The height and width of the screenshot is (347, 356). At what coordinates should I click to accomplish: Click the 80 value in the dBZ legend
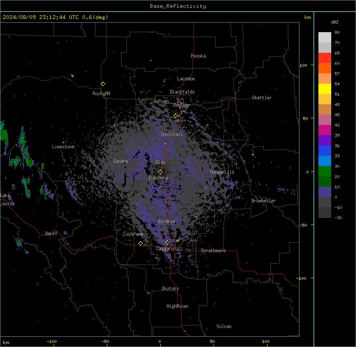point(337,33)
